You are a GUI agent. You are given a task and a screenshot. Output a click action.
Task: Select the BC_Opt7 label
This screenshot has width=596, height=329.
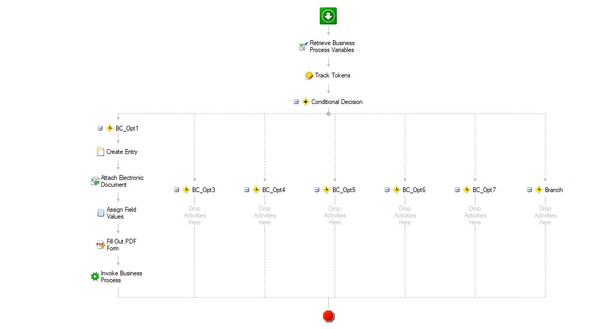point(484,190)
